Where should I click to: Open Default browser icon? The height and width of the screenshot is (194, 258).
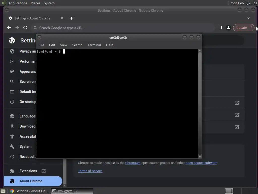pyautogui.click(x=12, y=92)
